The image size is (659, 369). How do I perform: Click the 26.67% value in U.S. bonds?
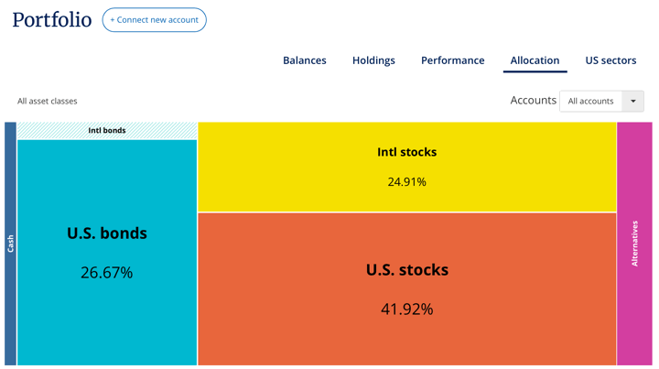[107, 273]
